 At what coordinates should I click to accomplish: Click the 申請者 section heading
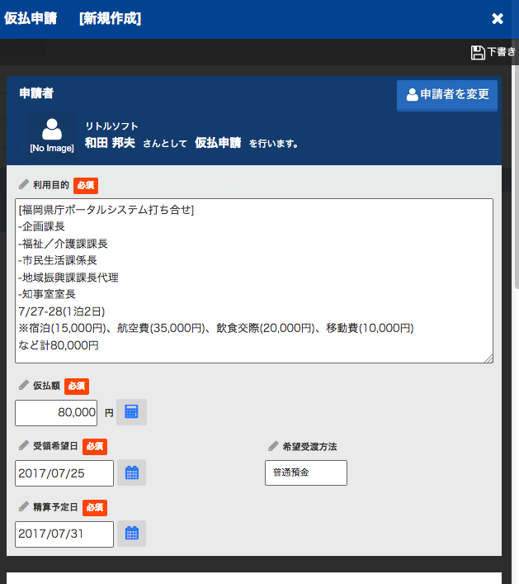click(x=36, y=93)
